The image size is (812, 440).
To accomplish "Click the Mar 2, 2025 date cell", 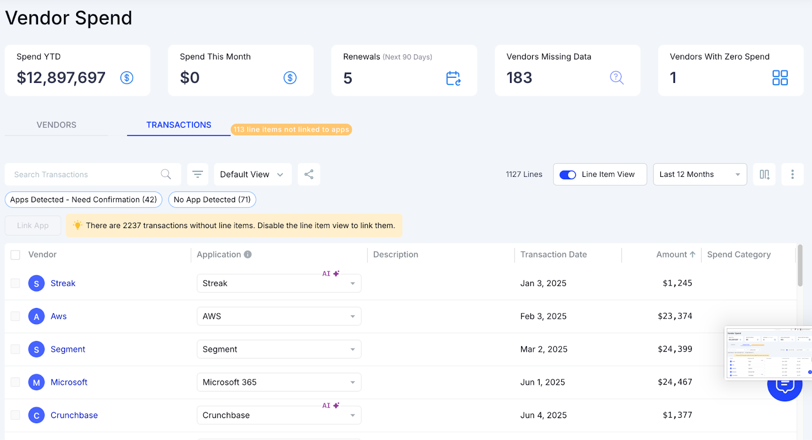I will coord(544,350).
